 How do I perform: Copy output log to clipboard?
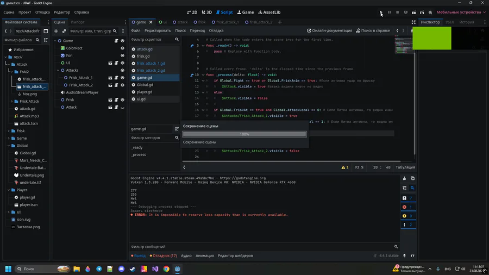click(412, 178)
